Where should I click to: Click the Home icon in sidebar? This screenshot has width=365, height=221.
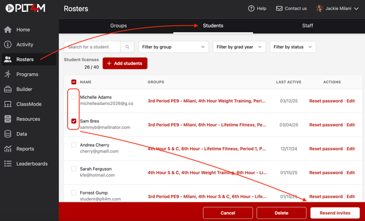(x=8, y=30)
